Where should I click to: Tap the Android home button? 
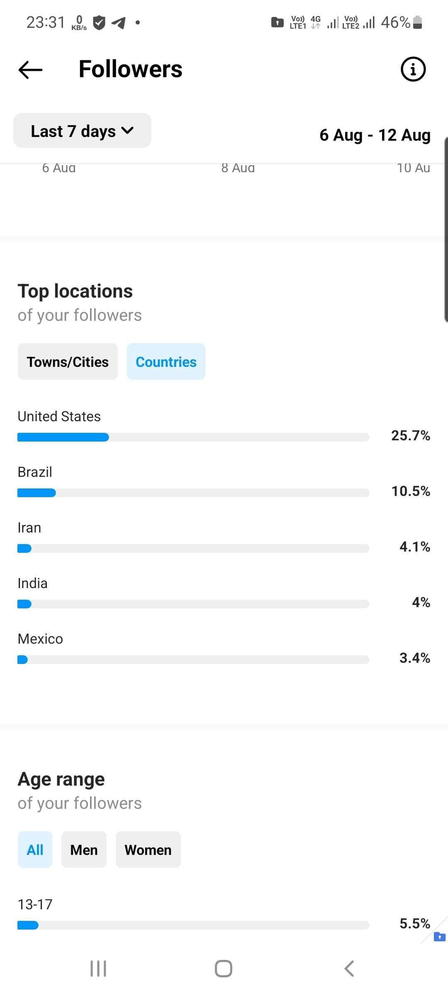224,969
